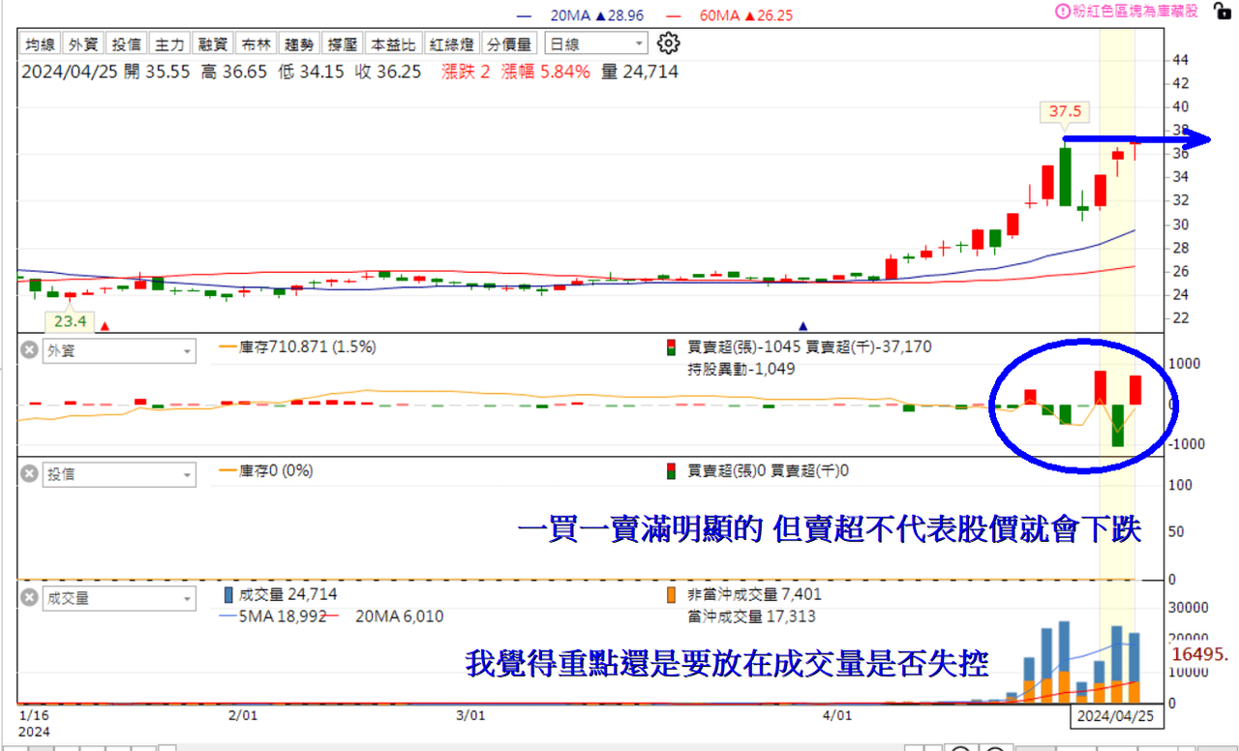Toggle 本益比 PE ratio button
1239x751 pixels.
pos(395,44)
